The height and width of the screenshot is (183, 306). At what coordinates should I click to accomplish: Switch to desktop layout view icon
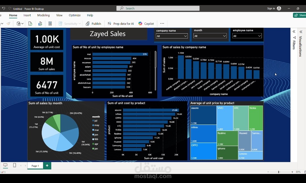[x=5, y=165]
